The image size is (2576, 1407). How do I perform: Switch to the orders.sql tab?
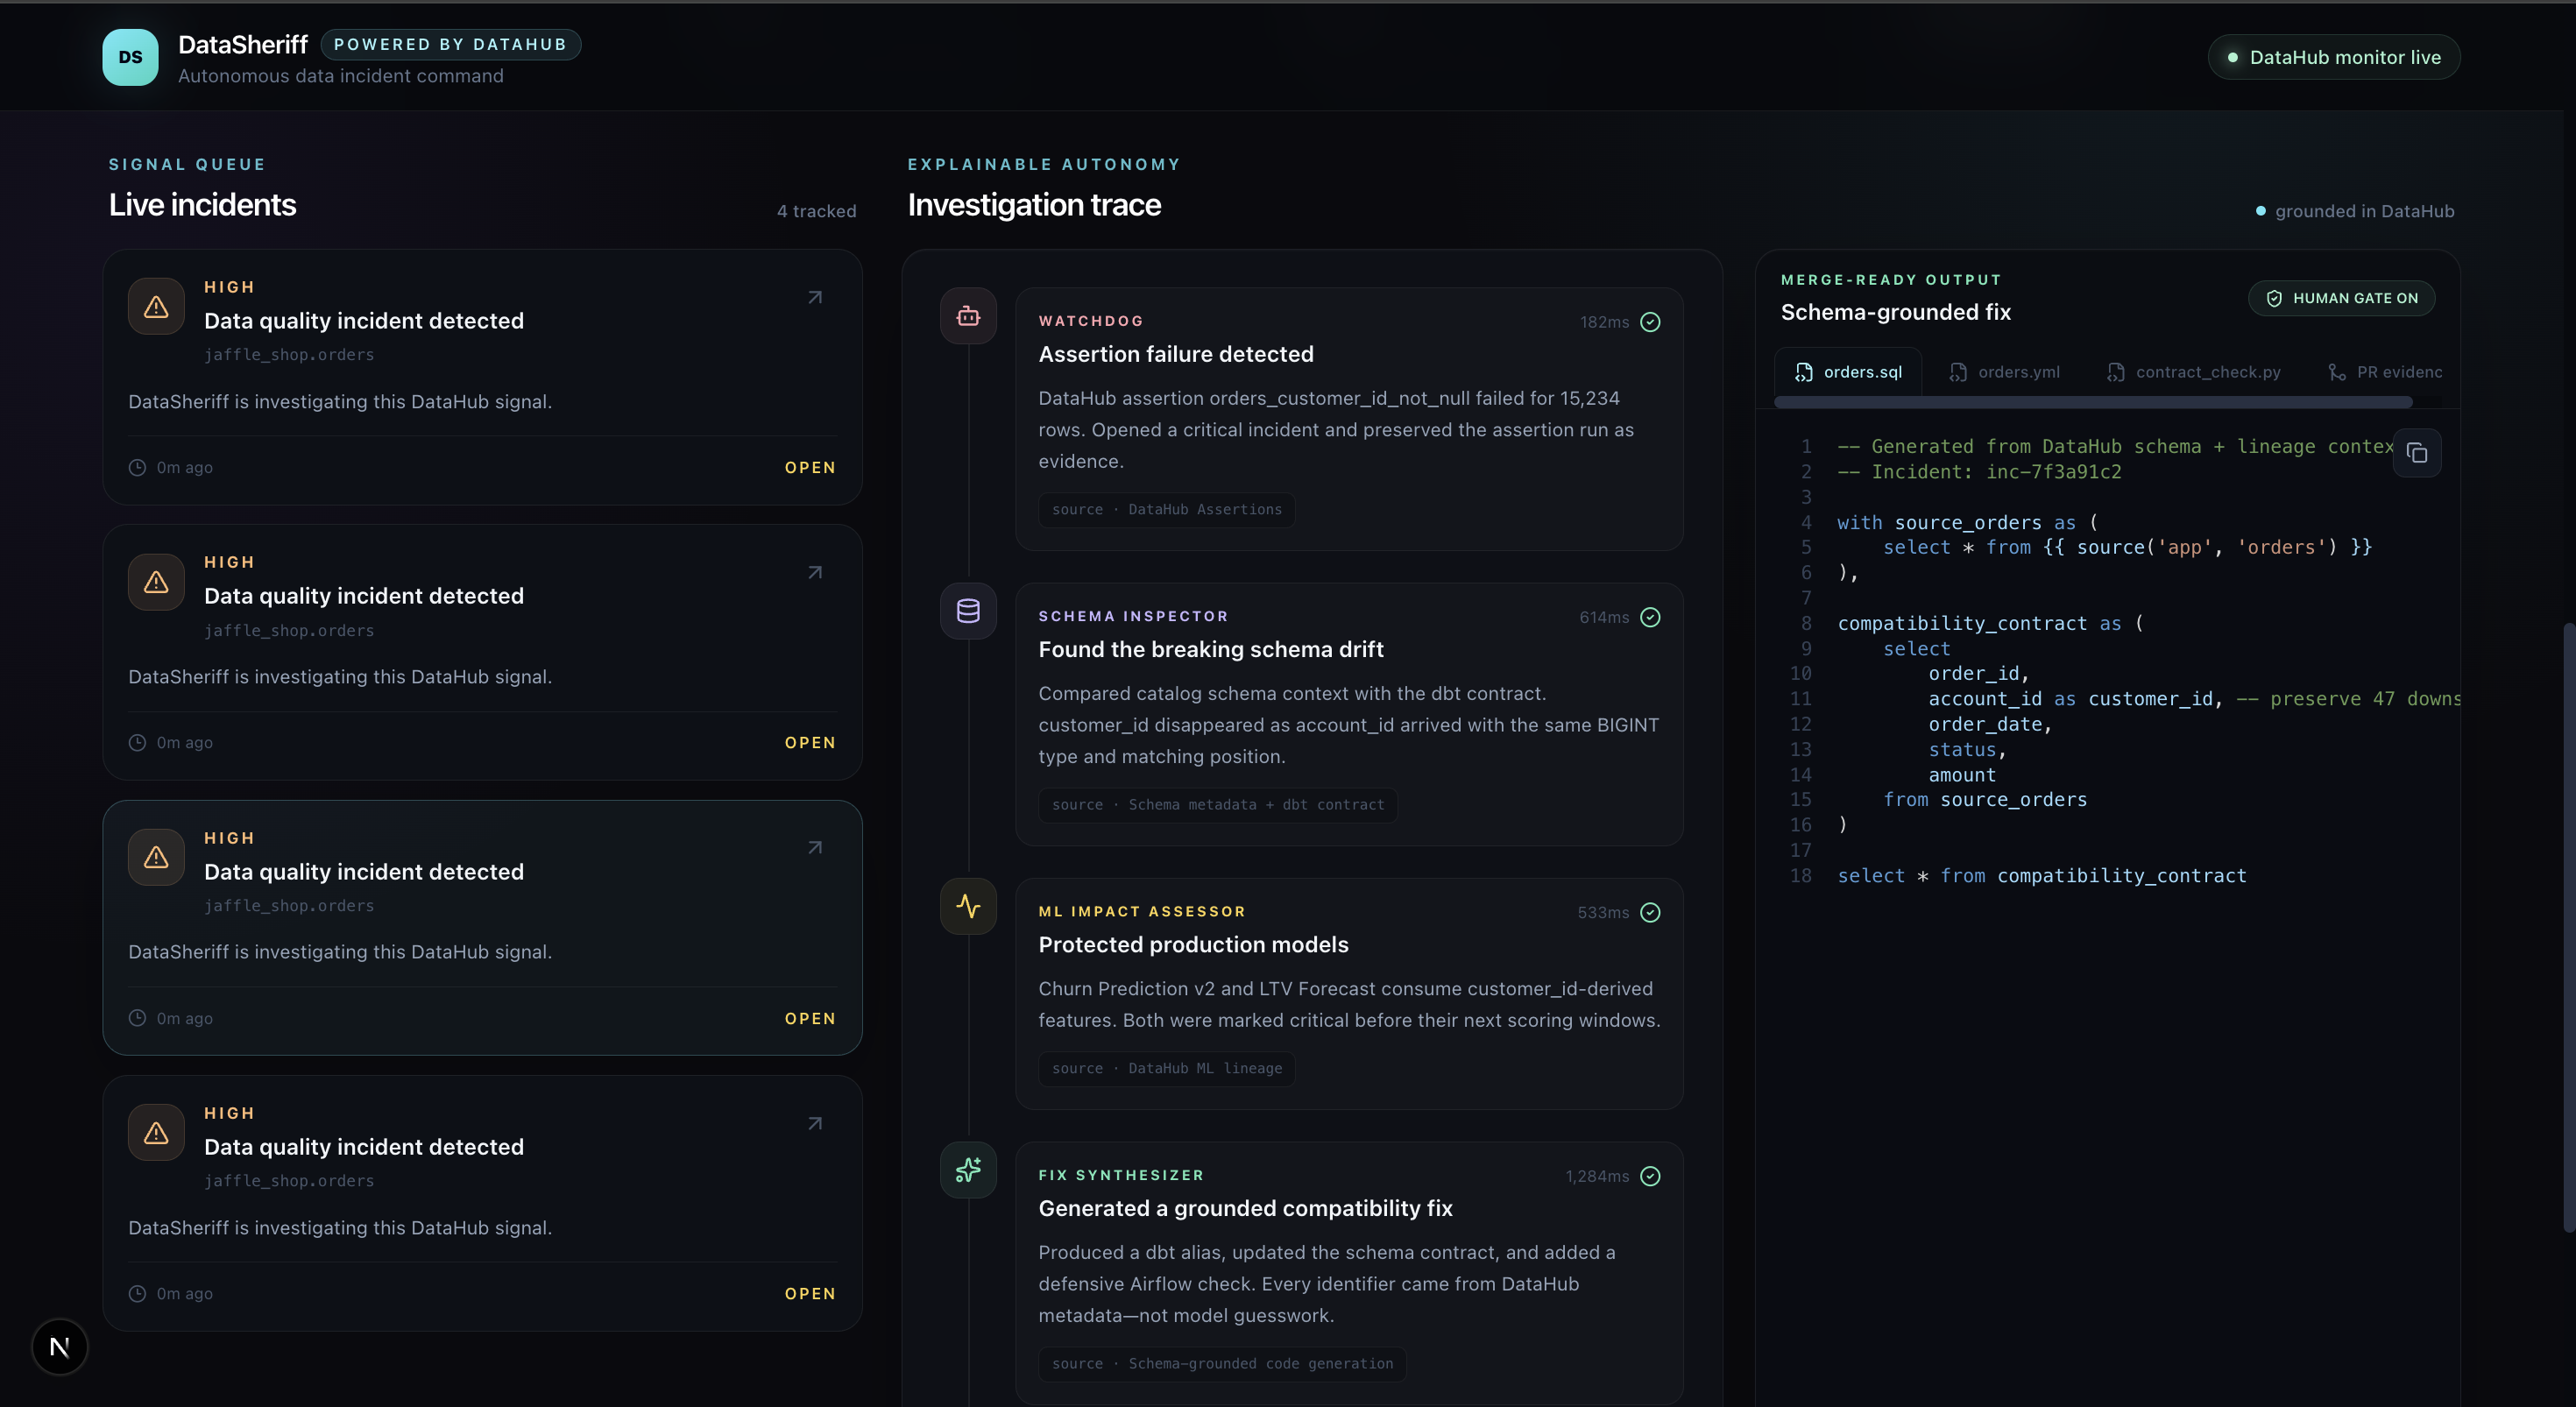pos(1848,372)
